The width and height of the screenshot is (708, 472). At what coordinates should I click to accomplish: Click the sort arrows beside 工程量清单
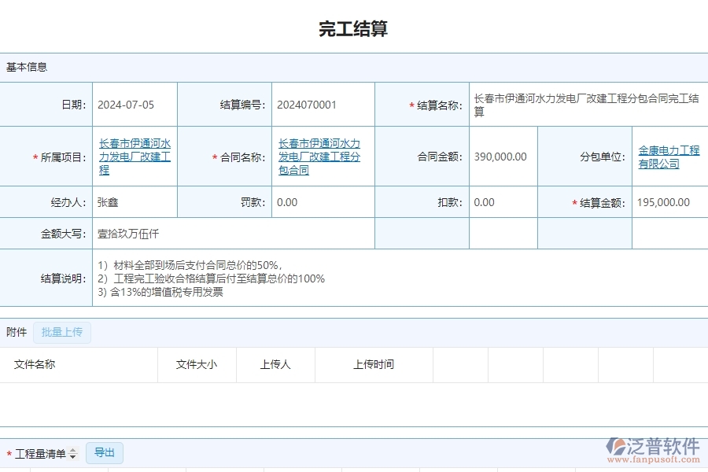(x=72, y=453)
